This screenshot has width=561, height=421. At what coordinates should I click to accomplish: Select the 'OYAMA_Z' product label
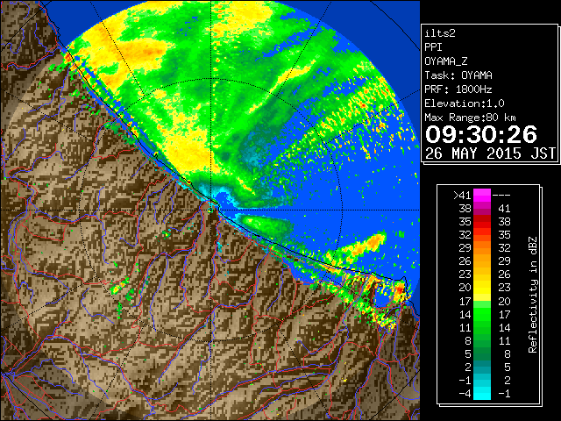(x=446, y=61)
